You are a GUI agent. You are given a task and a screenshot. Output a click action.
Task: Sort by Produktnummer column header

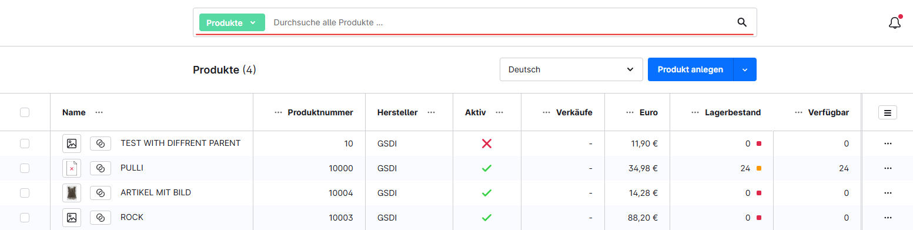pos(320,112)
